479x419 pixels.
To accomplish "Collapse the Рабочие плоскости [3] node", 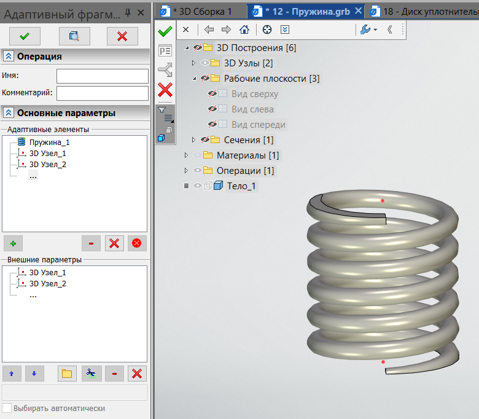I will pyautogui.click(x=194, y=79).
